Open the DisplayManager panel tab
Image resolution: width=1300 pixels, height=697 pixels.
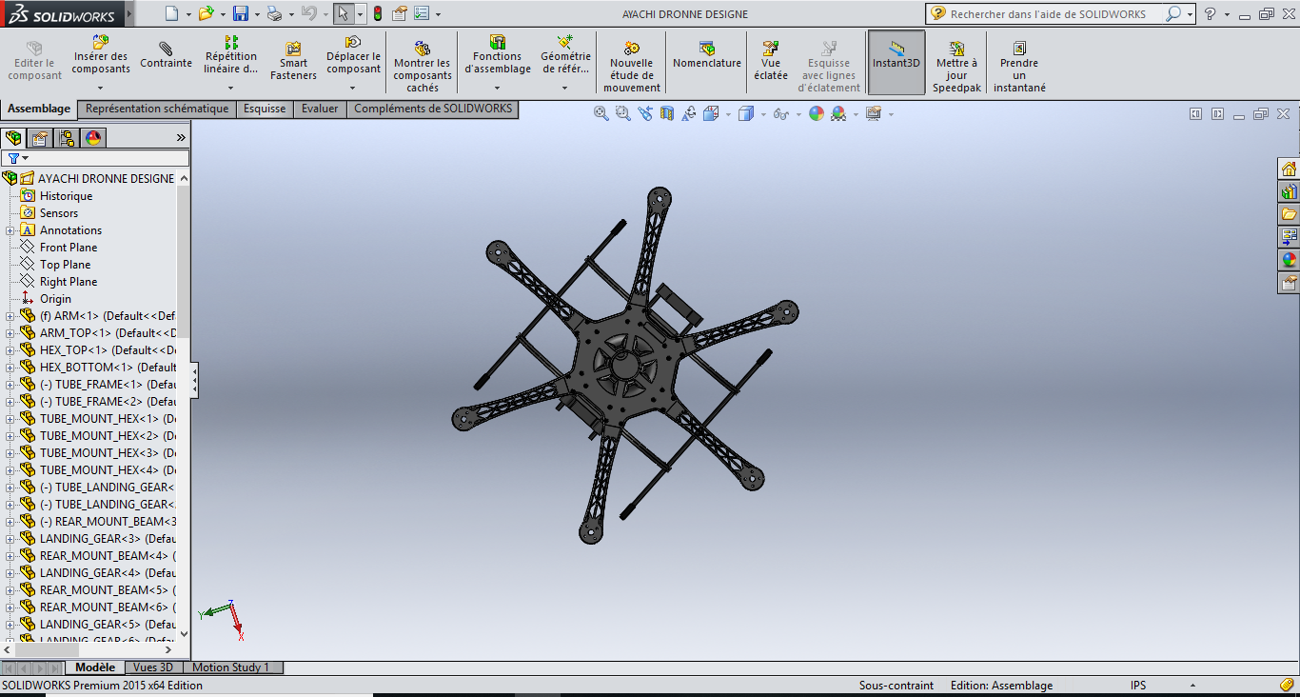(x=93, y=138)
